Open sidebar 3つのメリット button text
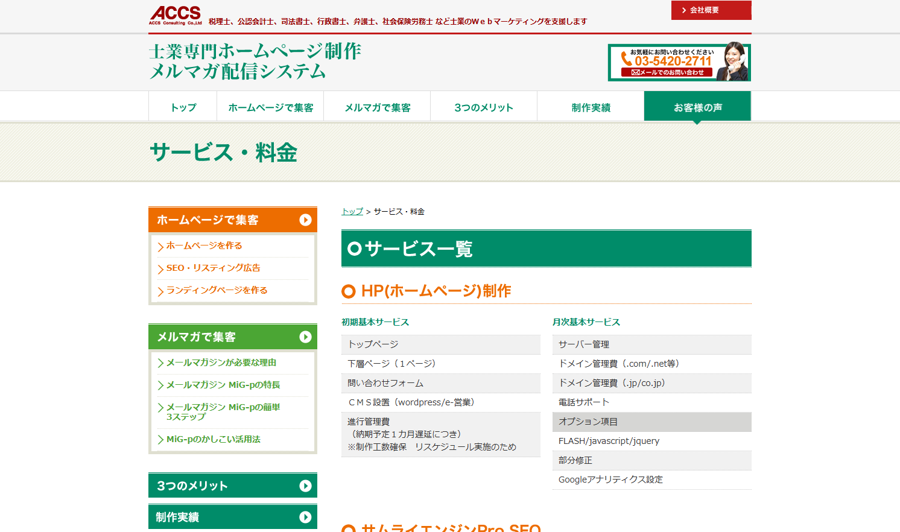The width and height of the screenshot is (900, 532). click(x=192, y=486)
